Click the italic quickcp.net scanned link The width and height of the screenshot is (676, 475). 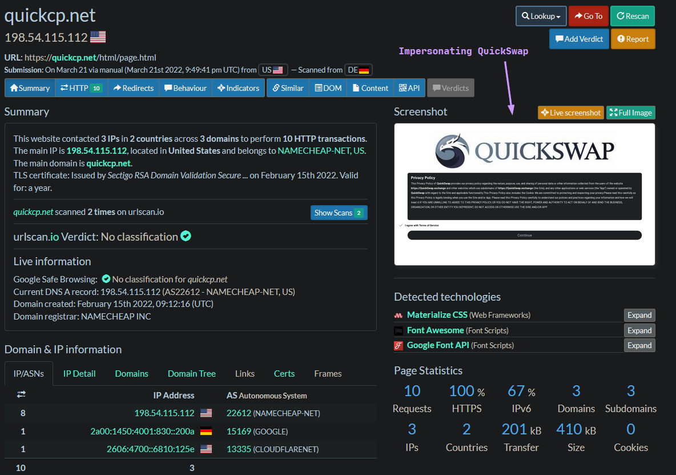coord(33,212)
